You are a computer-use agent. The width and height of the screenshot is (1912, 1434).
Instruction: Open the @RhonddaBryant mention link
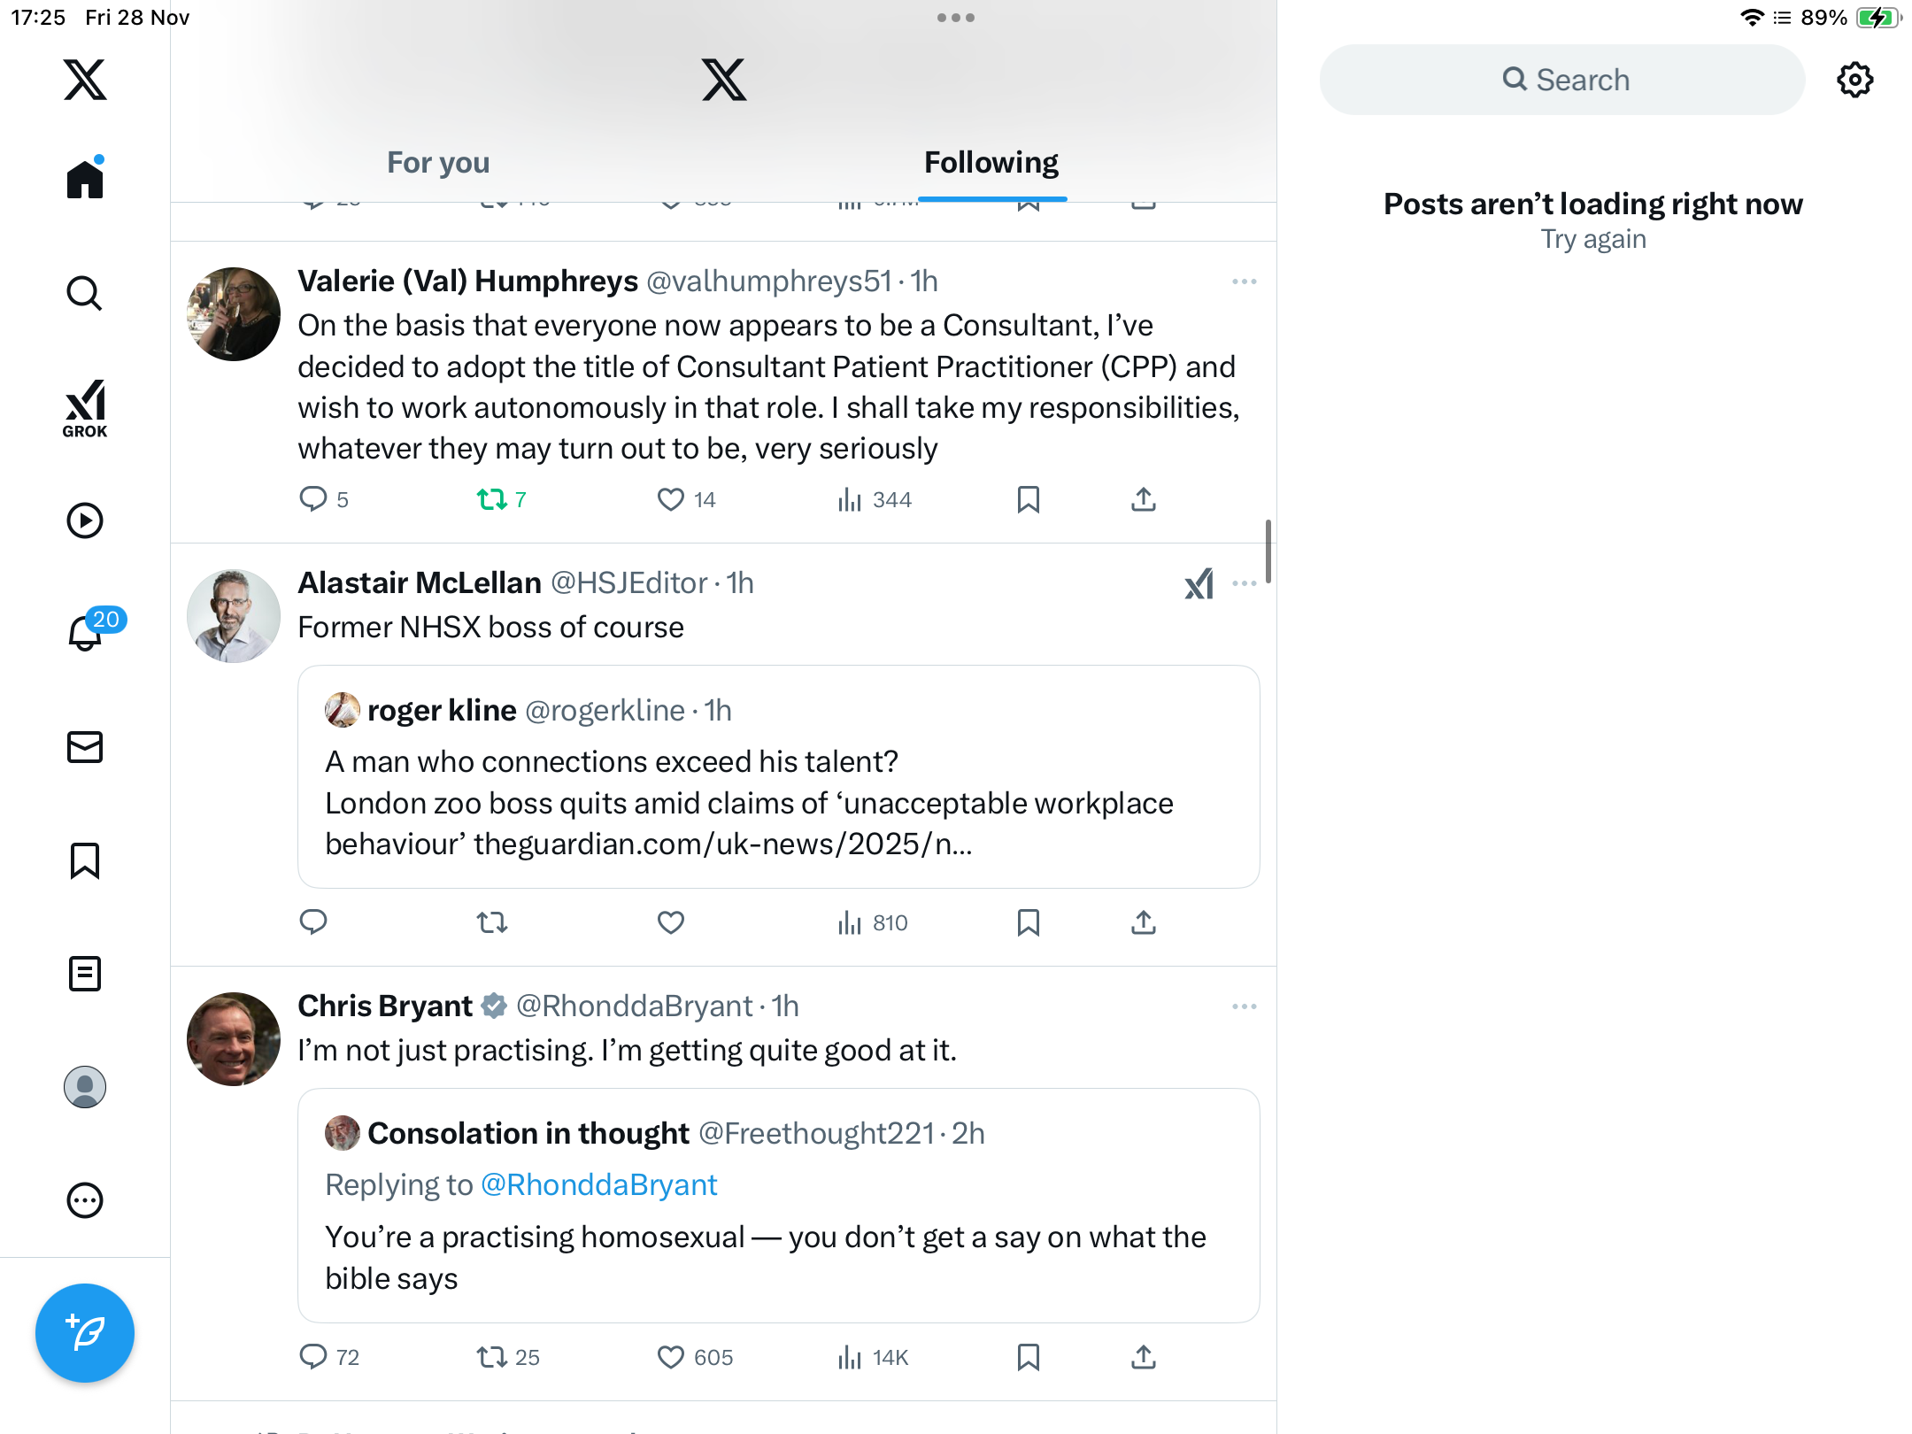tap(598, 1184)
